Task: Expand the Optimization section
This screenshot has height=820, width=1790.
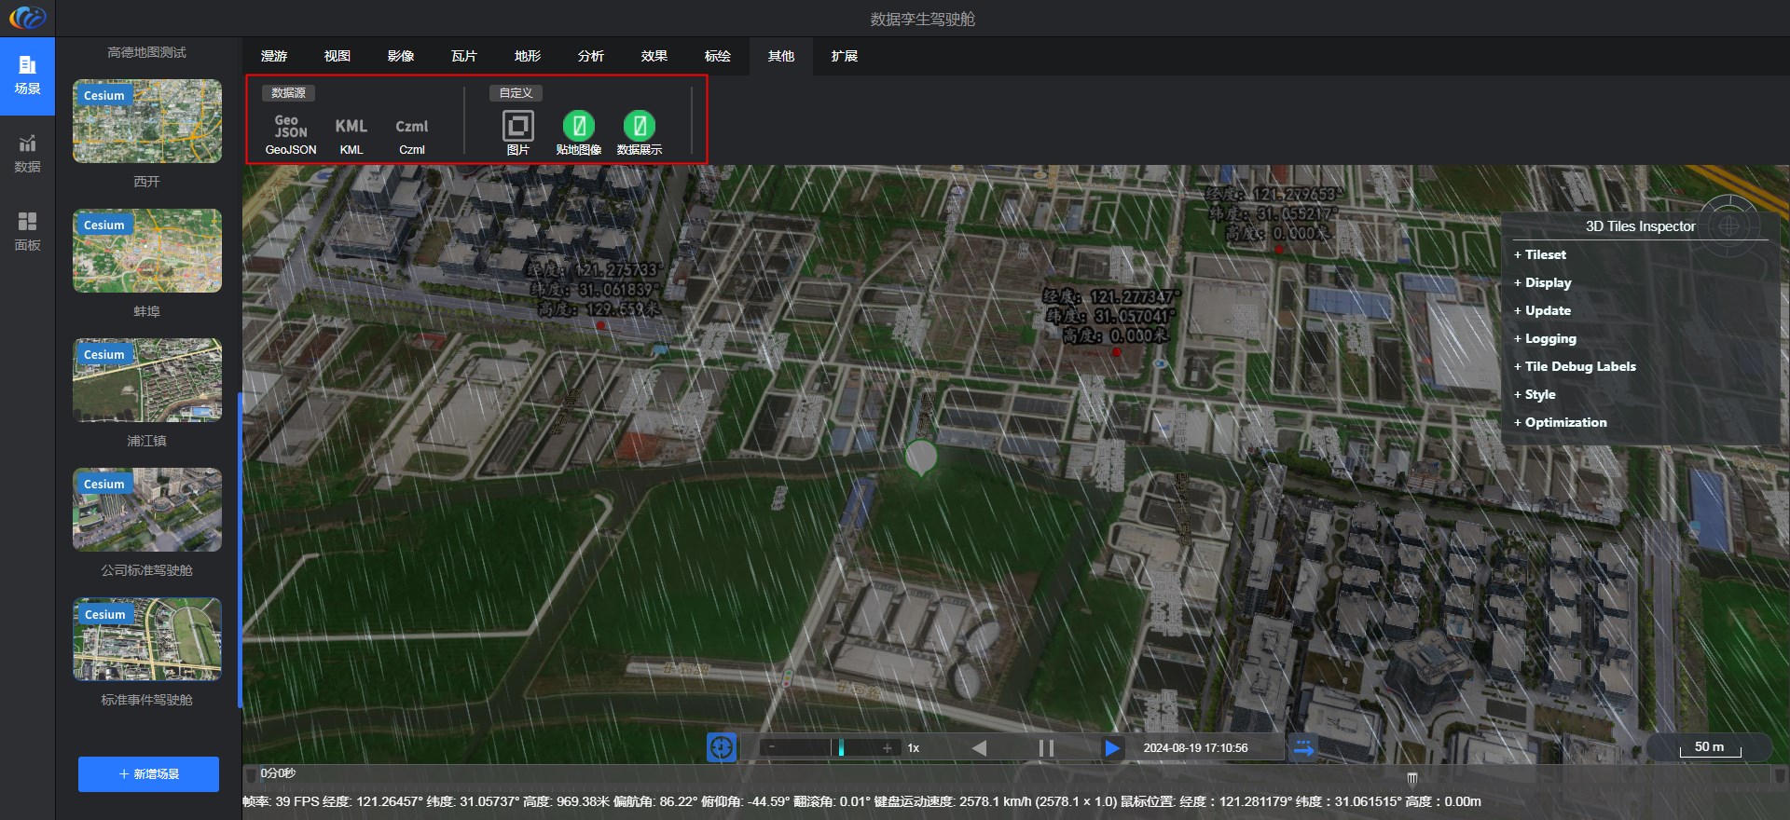Action: click(x=1565, y=422)
